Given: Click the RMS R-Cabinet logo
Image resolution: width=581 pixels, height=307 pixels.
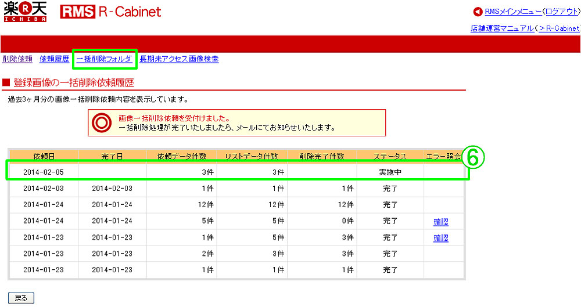Looking at the screenshot, I should (x=110, y=12).
